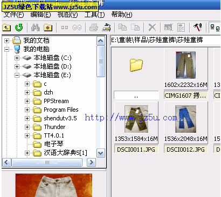This screenshot has width=221, height=197.
Task: Select the dzh folder
Action: click(49, 92)
